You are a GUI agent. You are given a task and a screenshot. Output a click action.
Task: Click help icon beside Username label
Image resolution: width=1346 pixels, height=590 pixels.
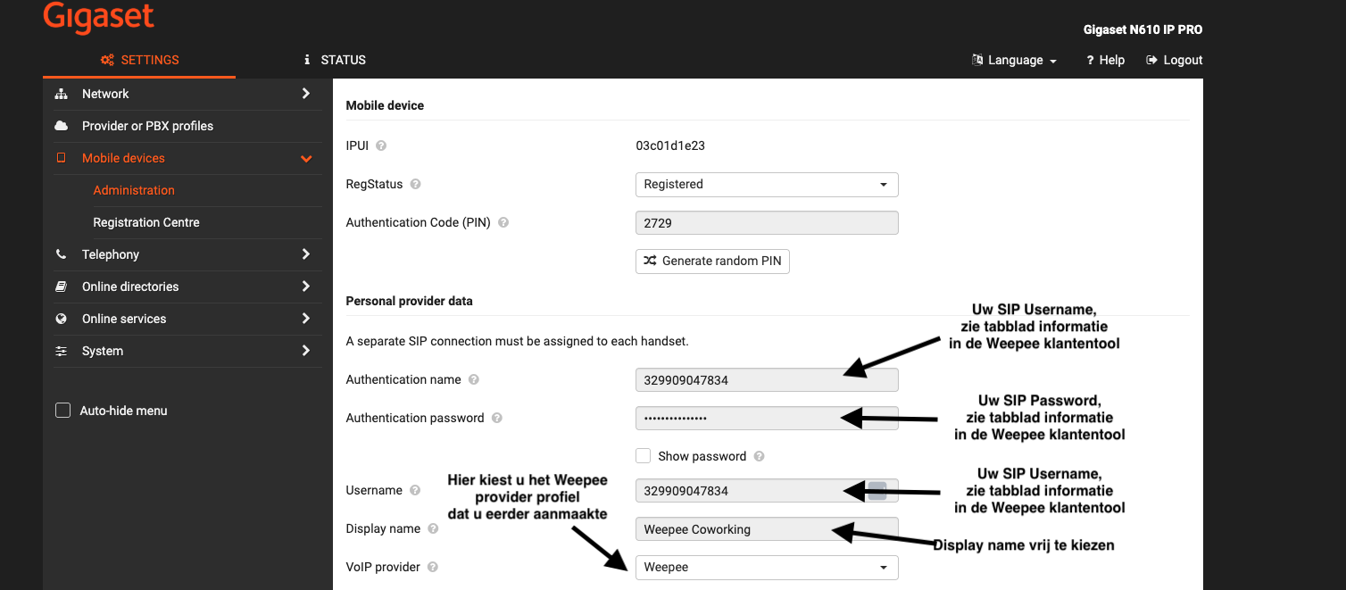(415, 490)
